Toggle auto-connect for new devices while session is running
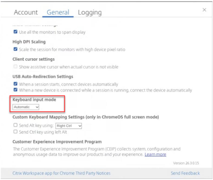The image size is (213, 180). [x=15, y=90]
